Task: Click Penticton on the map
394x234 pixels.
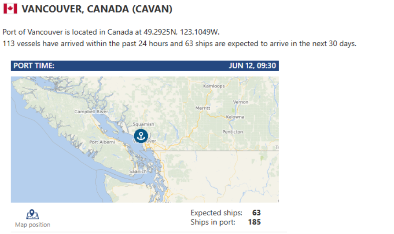Action: point(233,132)
